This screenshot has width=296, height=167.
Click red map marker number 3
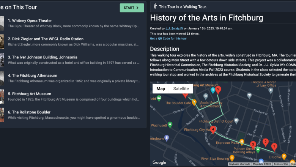click(x=253, y=145)
